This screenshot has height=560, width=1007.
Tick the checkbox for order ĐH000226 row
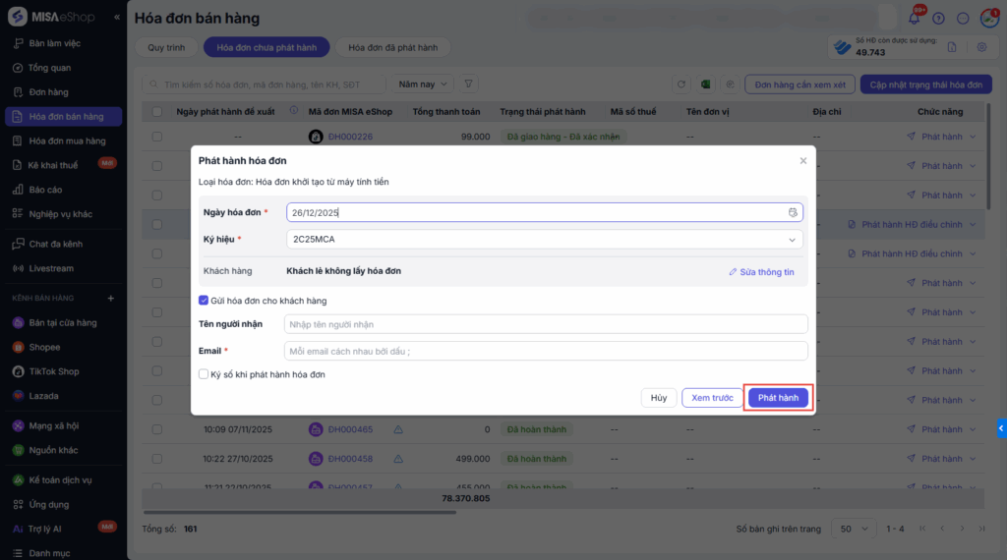click(x=157, y=137)
